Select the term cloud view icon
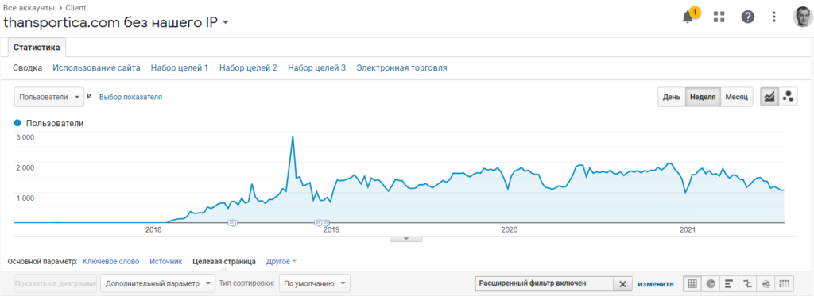 point(766,283)
